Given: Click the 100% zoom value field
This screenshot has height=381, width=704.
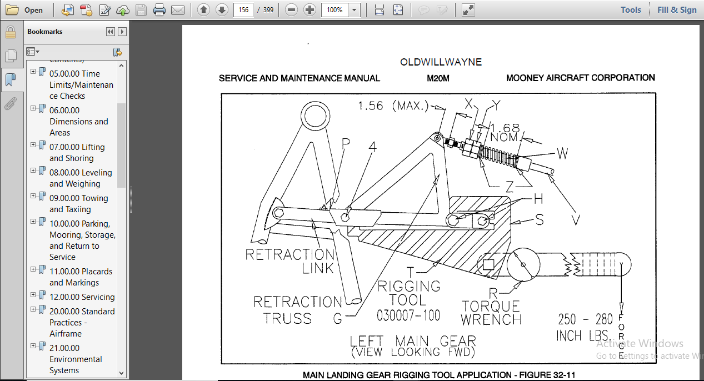Looking at the screenshot, I should coord(335,10).
